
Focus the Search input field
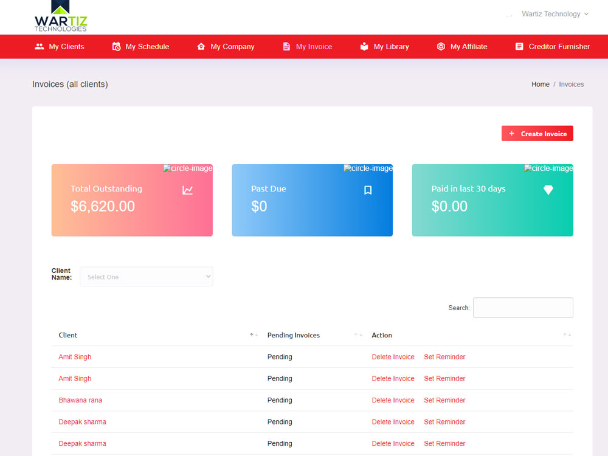(523, 308)
